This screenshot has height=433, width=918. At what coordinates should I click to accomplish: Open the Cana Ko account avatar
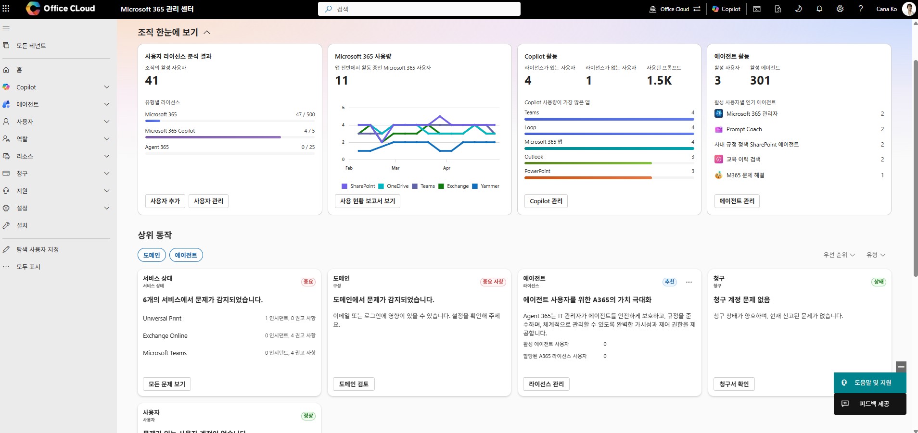909,9
